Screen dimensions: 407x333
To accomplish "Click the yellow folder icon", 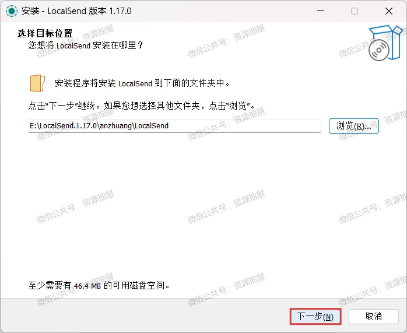I will tap(37, 83).
